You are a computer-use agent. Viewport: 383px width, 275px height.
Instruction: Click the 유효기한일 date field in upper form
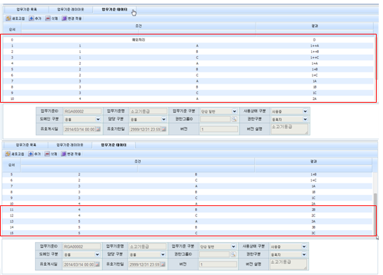point(145,129)
